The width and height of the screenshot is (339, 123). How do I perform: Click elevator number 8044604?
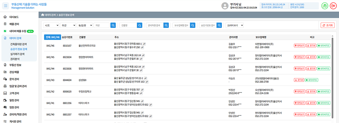(x=67, y=80)
